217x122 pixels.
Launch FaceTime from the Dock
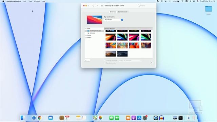(x=117, y=118)
